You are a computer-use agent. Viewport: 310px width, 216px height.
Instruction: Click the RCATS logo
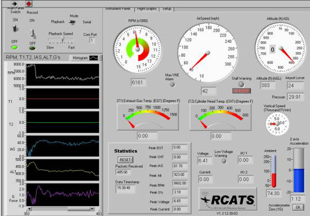pos(227,199)
